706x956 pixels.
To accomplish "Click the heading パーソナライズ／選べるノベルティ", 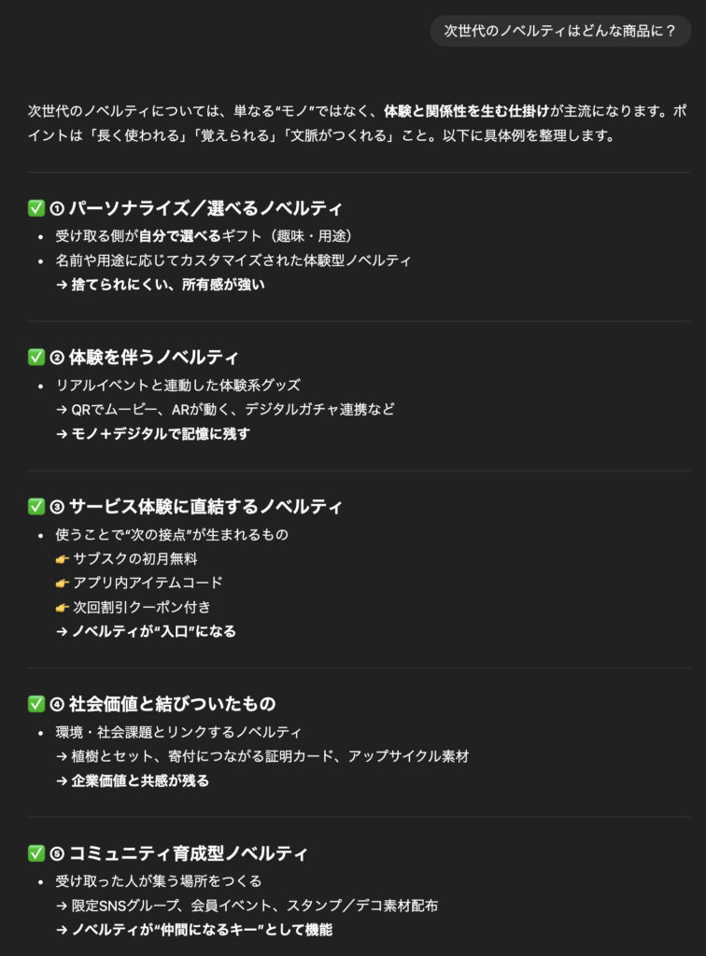I will pos(205,208).
